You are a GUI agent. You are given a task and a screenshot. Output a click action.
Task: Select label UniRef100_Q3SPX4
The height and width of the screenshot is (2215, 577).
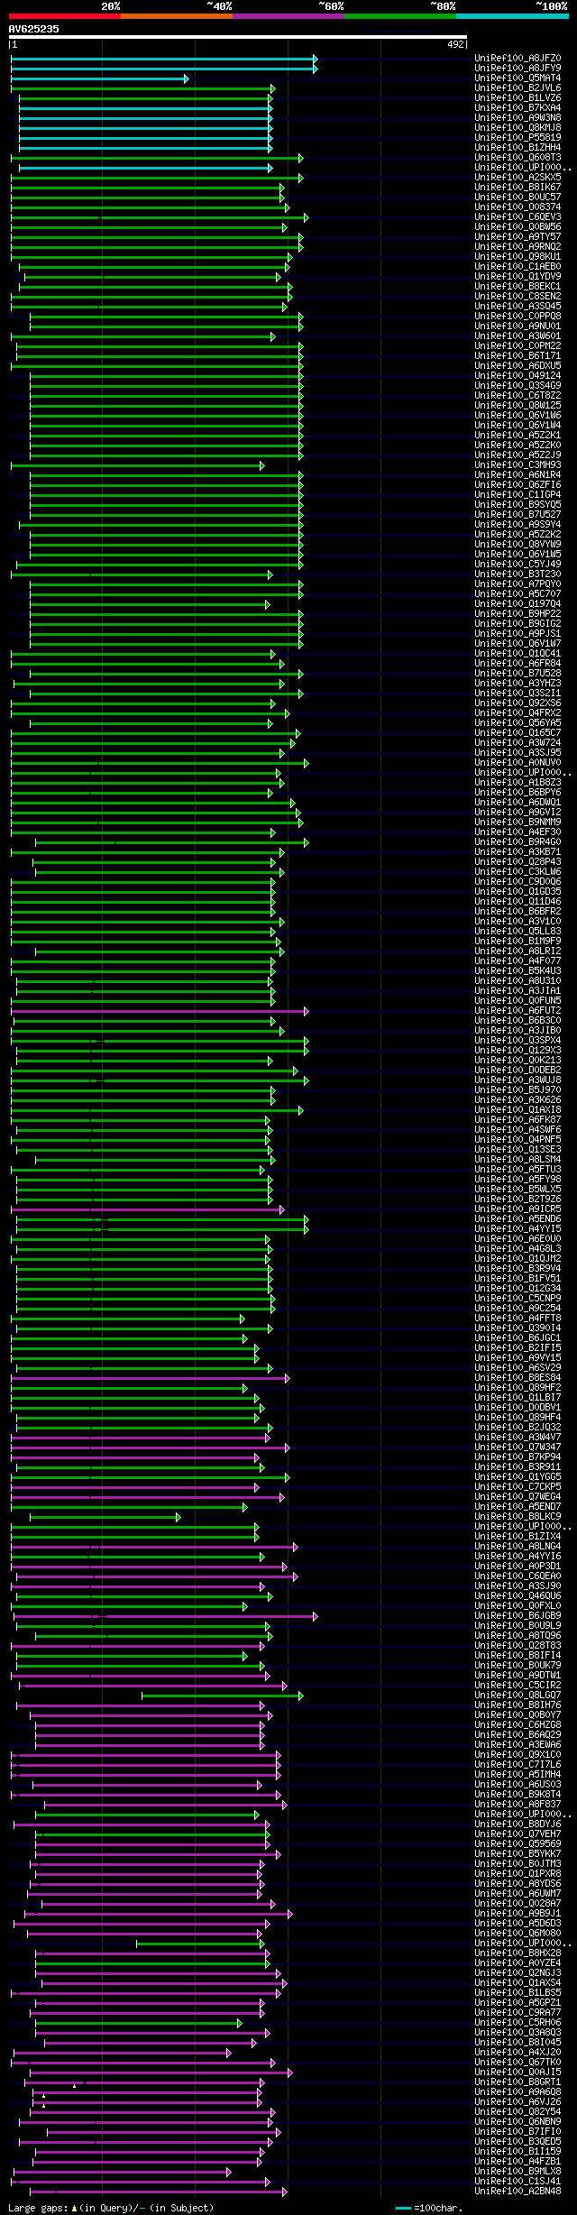pos(517,1041)
